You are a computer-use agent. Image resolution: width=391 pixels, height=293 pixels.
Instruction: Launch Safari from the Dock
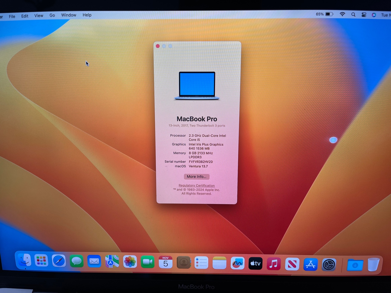pos(59,261)
